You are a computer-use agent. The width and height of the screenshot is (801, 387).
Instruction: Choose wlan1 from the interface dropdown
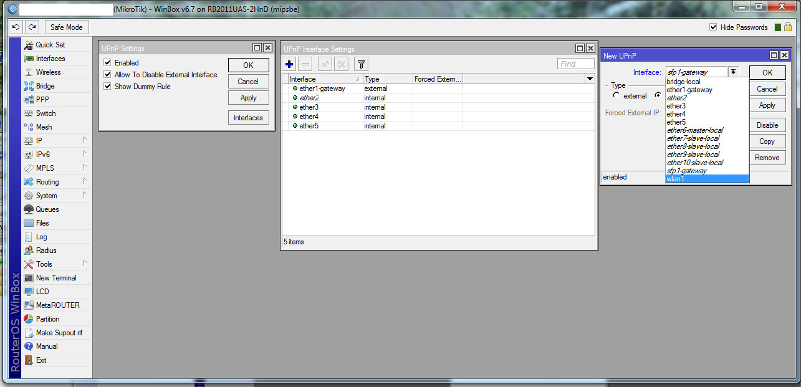pos(707,179)
